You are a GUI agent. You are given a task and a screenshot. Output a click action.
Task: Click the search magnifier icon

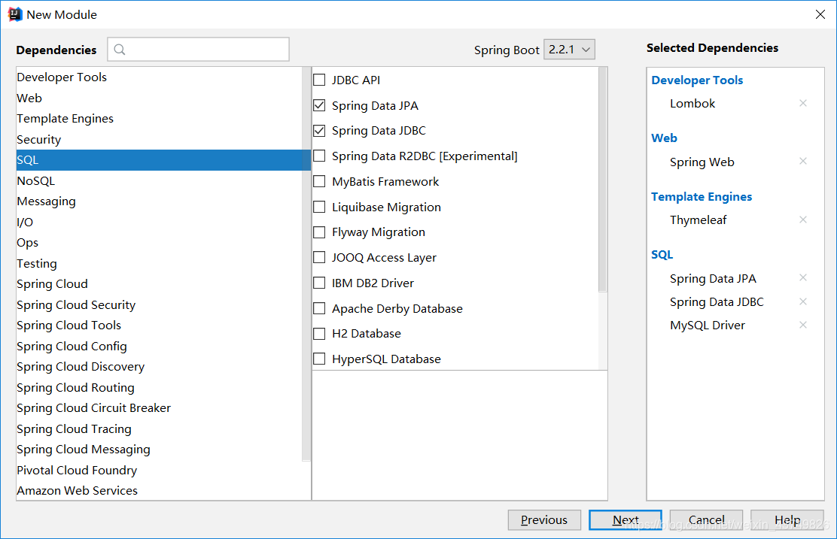(x=120, y=50)
